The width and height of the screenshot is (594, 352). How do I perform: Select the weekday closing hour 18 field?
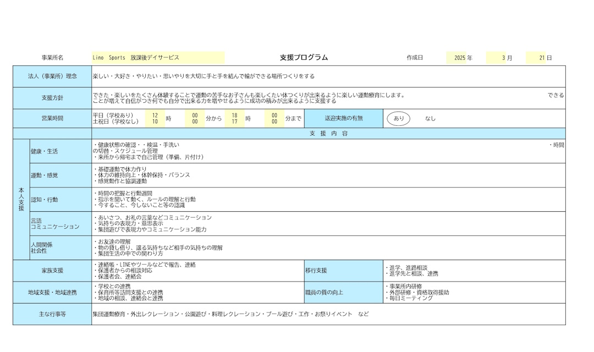235,116
